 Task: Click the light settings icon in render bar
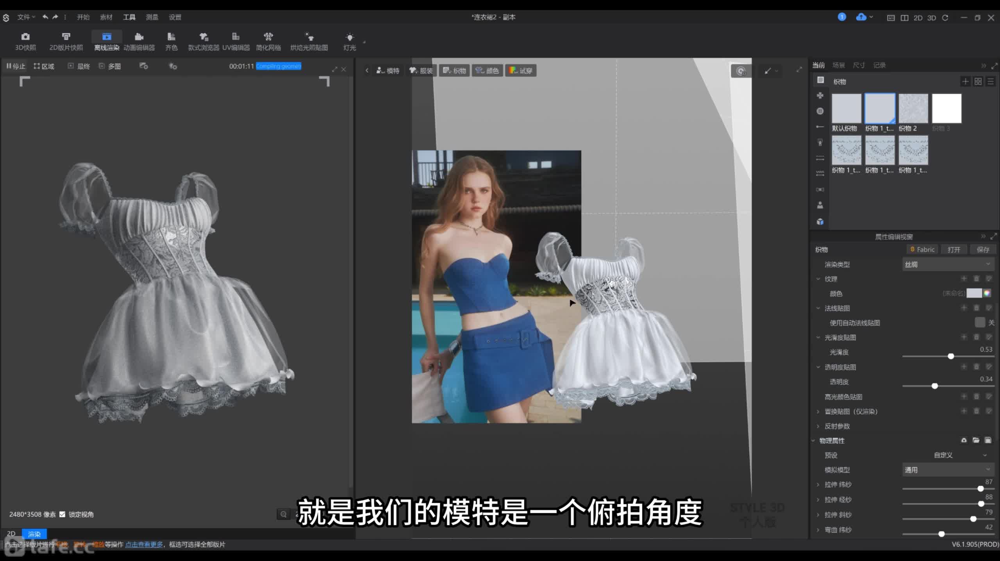coord(173,66)
